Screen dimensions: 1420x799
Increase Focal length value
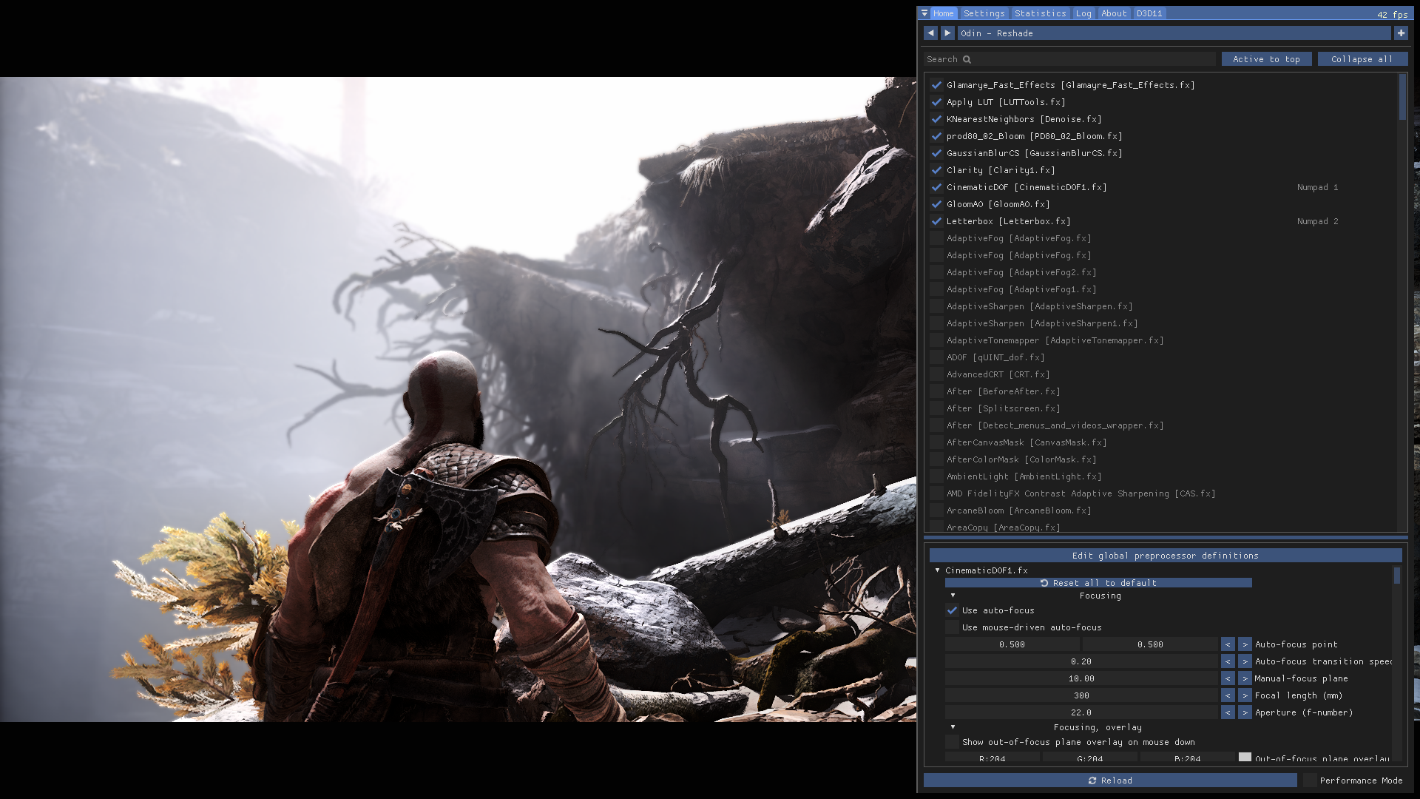tap(1245, 695)
